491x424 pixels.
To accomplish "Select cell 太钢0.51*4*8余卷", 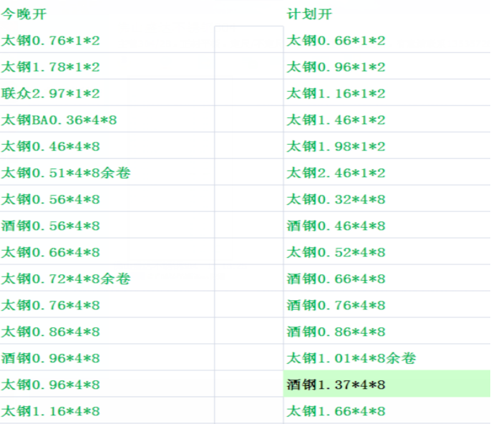I will click(107, 172).
